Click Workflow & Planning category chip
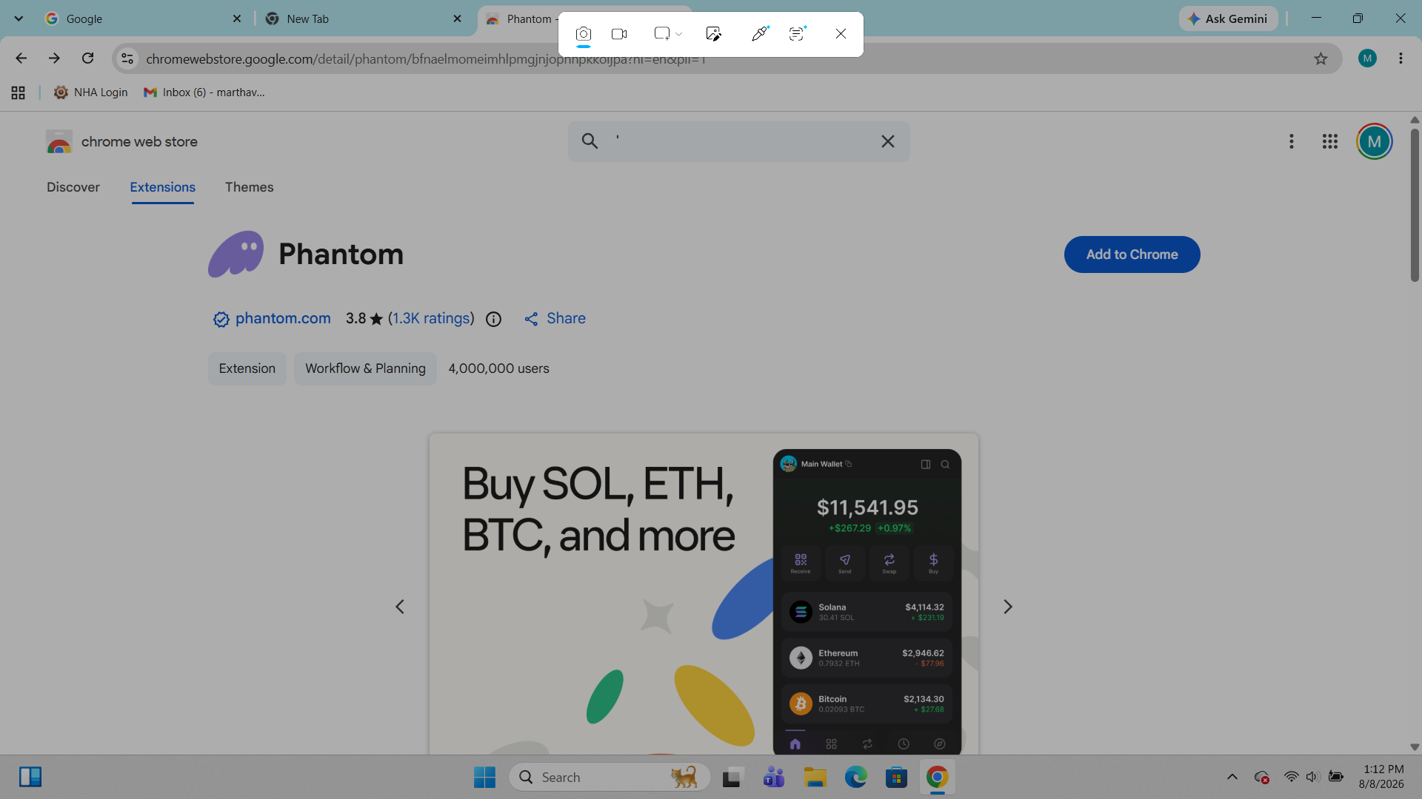The width and height of the screenshot is (1422, 799). click(365, 368)
